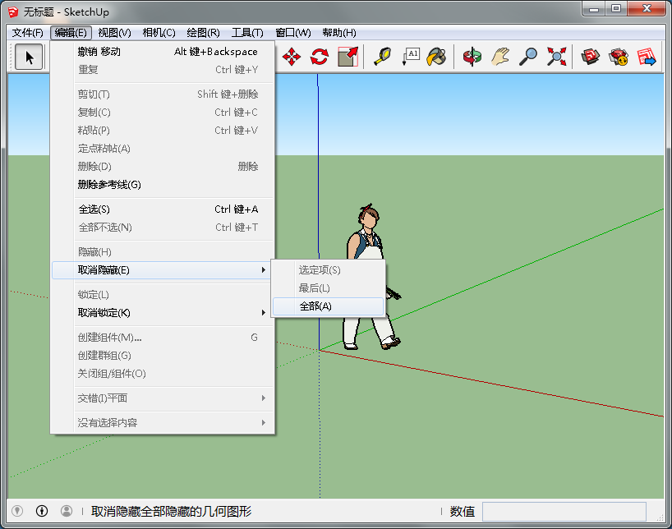Open the 3D Warehouse icon

[x=591, y=57]
